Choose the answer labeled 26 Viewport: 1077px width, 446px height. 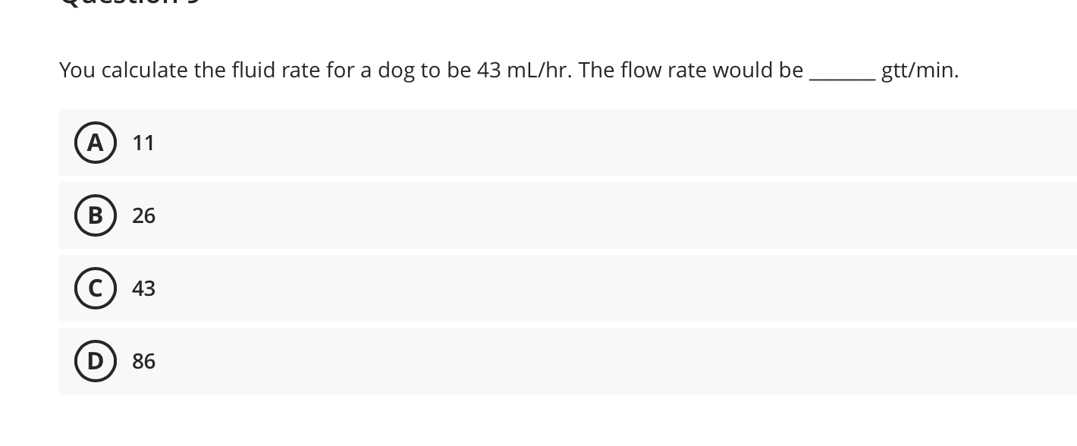click(143, 215)
